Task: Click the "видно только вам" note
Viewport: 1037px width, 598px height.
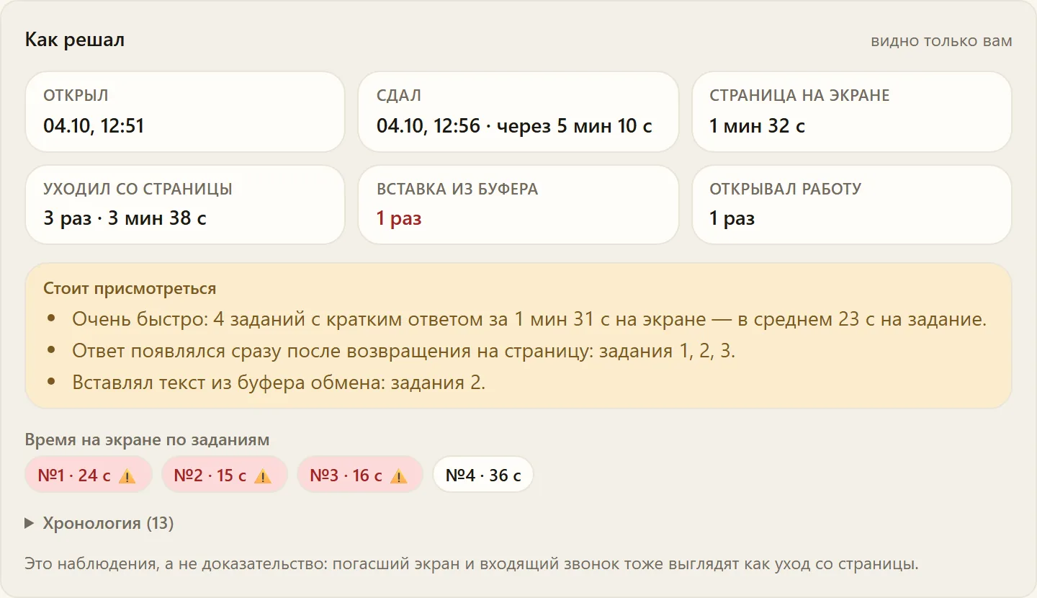Action: click(x=941, y=41)
